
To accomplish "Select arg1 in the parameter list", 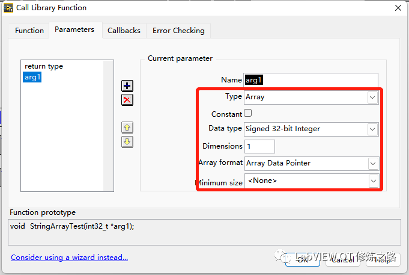I will [33, 77].
